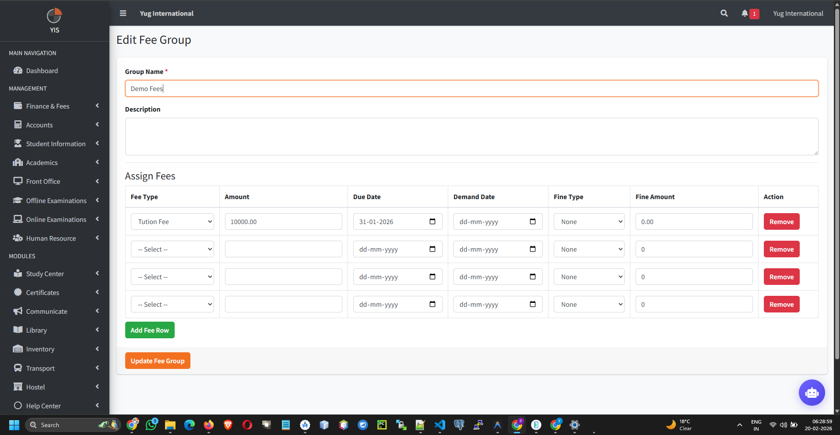The image size is (840, 435).
Task: Click the Library book icon in sidebar
Action: point(18,330)
